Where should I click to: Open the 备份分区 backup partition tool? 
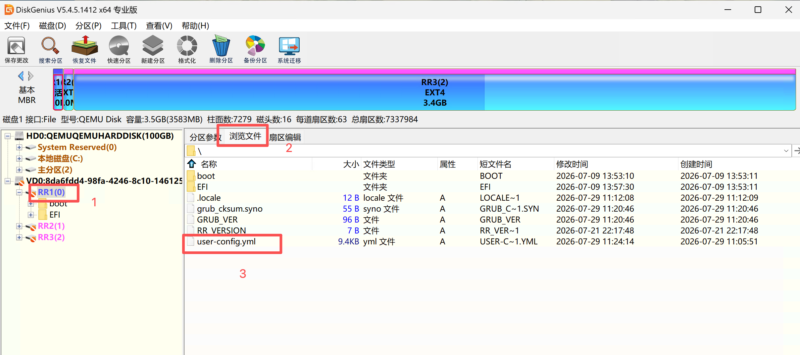coord(255,50)
